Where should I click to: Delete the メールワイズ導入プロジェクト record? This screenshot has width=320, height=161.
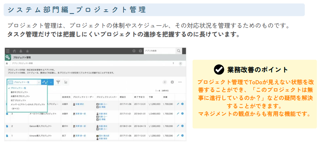tap(183, 114)
